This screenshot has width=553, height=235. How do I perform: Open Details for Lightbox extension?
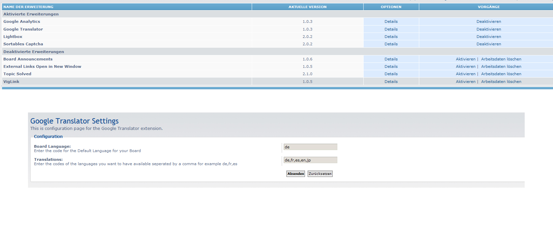(391, 37)
